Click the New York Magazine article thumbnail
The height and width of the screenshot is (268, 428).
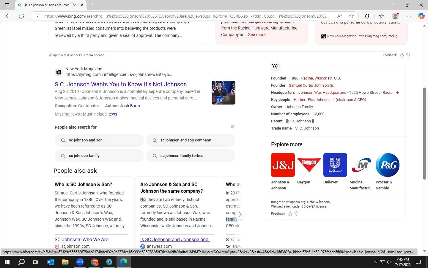pos(224,93)
